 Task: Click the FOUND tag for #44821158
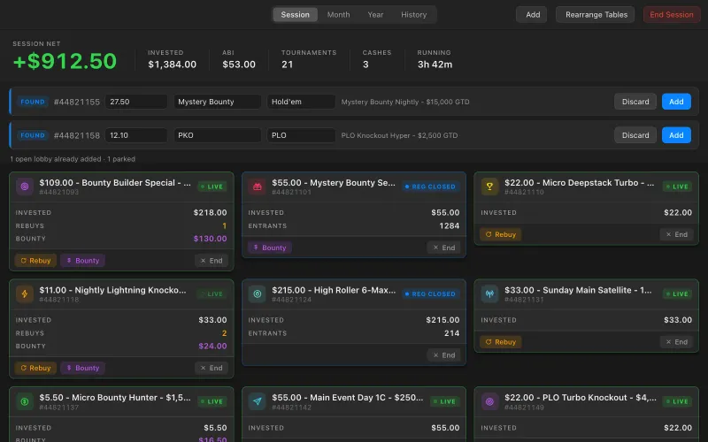(33, 135)
